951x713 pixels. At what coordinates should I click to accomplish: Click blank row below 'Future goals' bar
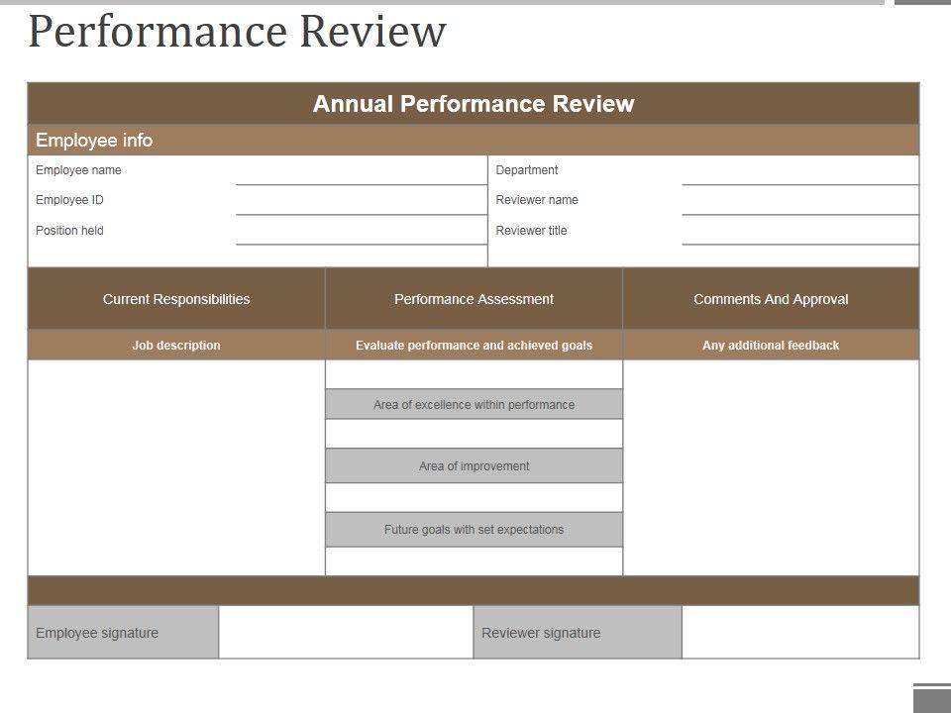(x=474, y=560)
